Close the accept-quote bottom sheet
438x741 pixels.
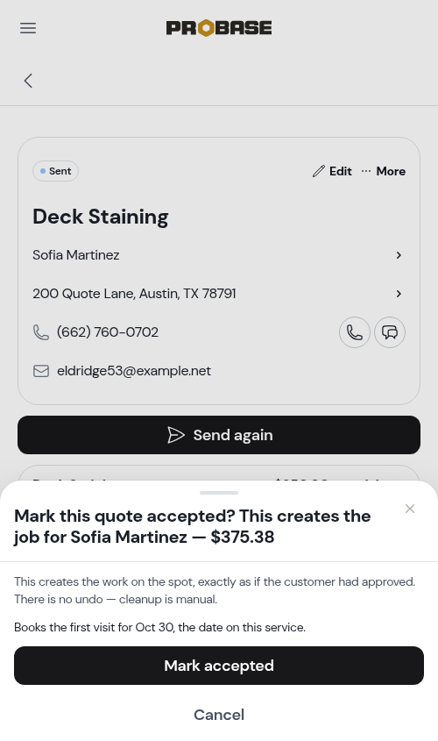(410, 509)
